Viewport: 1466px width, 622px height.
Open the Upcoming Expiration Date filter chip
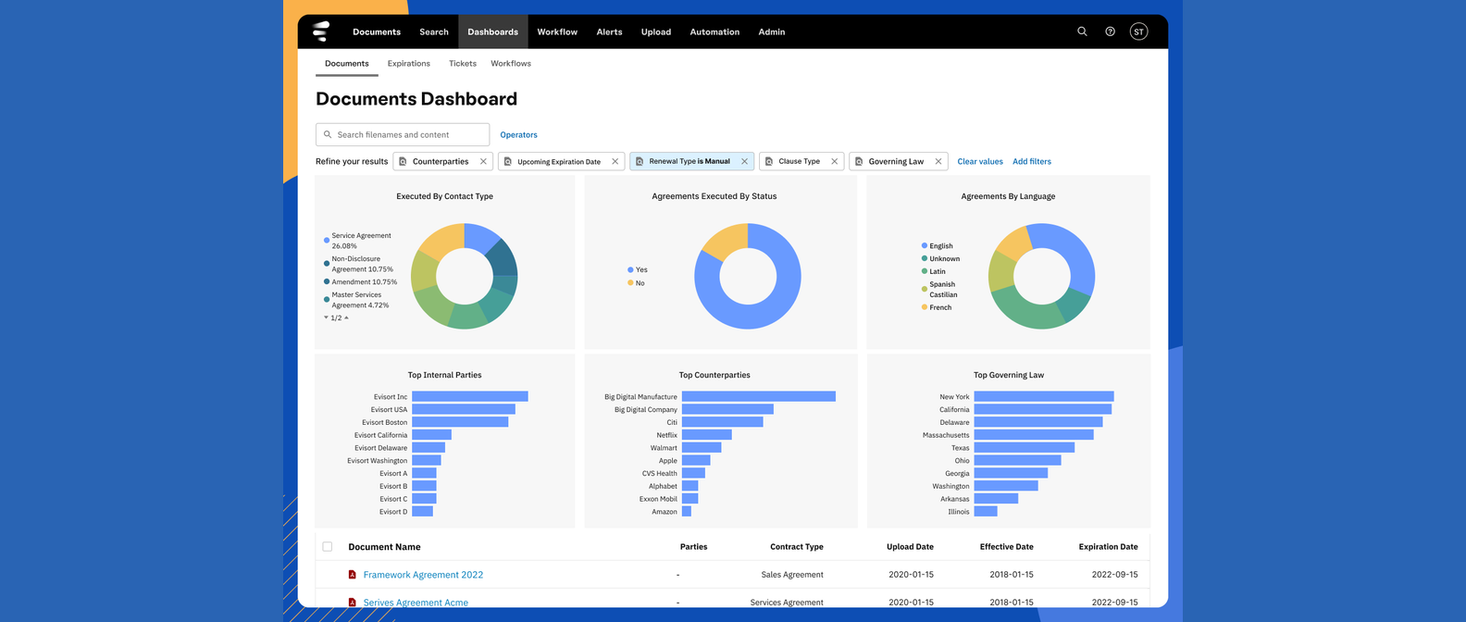561,161
